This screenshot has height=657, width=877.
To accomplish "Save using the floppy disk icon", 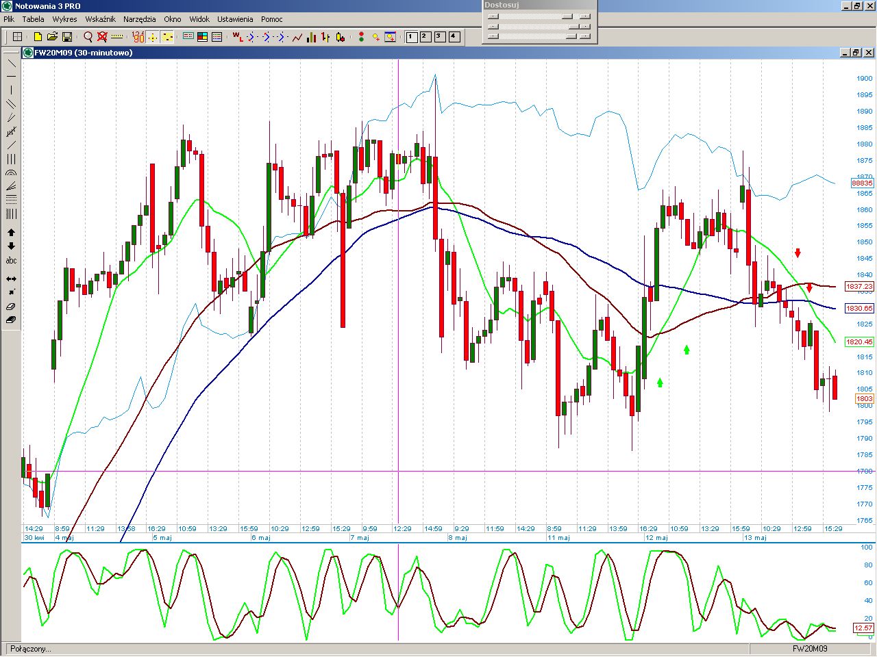I will point(67,37).
